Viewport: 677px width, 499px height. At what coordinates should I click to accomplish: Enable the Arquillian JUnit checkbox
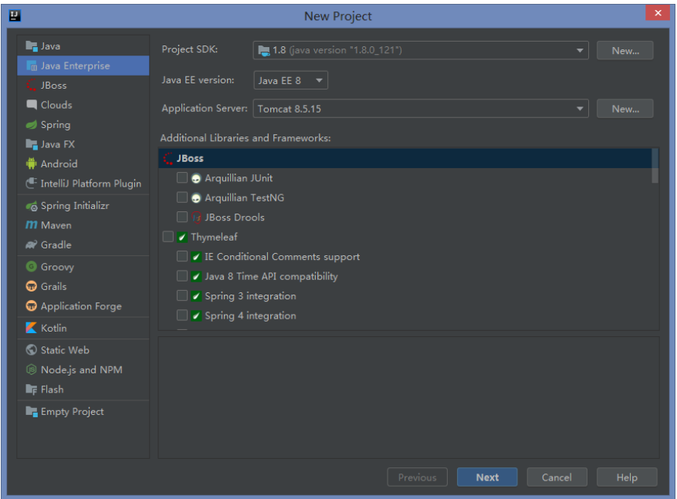tap(182, 177)
